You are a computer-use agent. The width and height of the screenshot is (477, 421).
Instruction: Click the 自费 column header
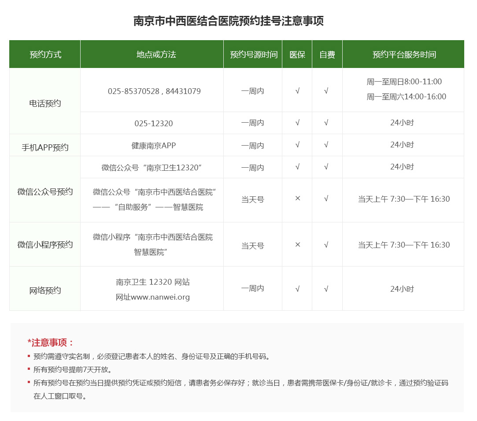pyautogui.click(x=327, y=54)
